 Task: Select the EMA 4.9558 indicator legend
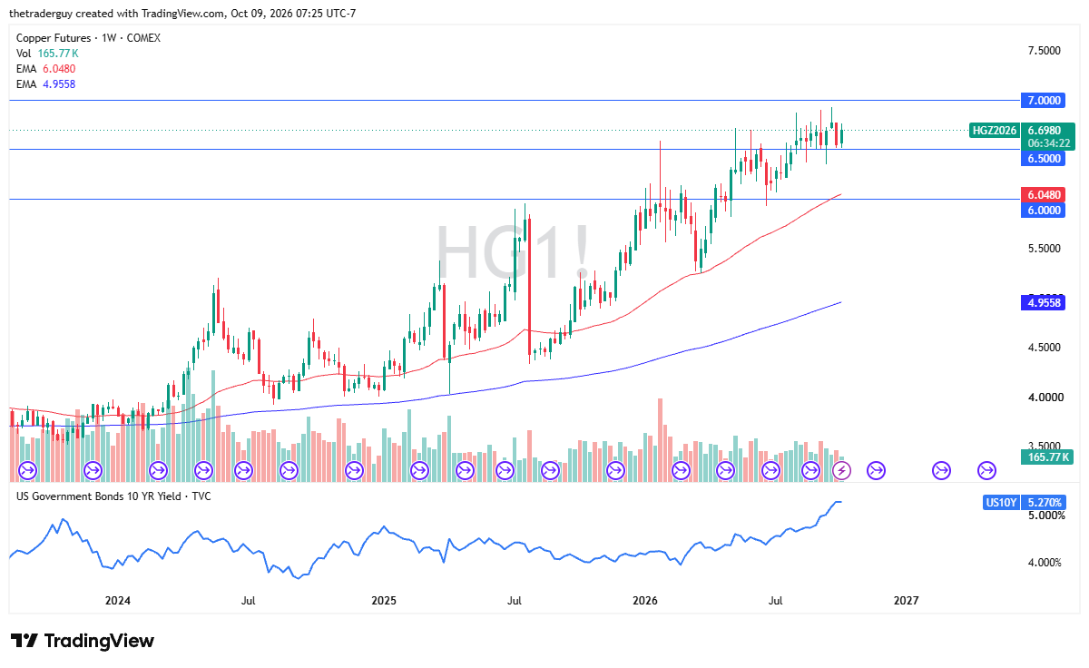(45, 83)
